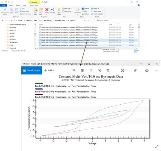Click Add to button in Photos
Screen dimensions: 161x151
(49, 70)
